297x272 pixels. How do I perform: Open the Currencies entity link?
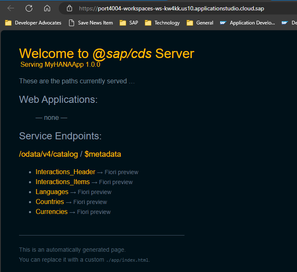click(52, 211)
